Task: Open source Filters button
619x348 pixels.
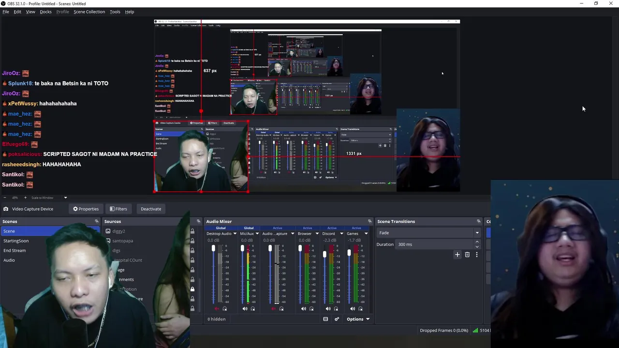Action: tap(118, 209)
